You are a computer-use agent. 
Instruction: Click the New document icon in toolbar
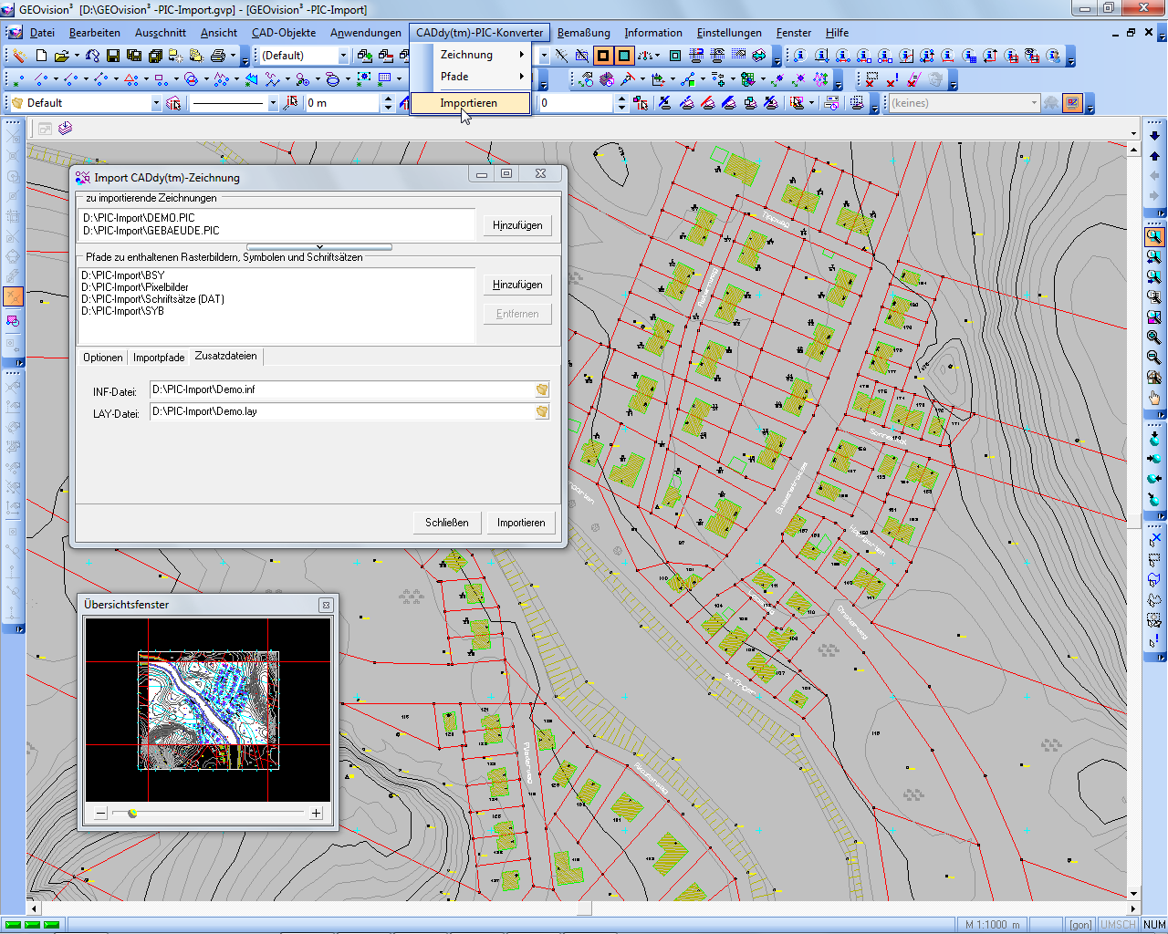(41, 57)
